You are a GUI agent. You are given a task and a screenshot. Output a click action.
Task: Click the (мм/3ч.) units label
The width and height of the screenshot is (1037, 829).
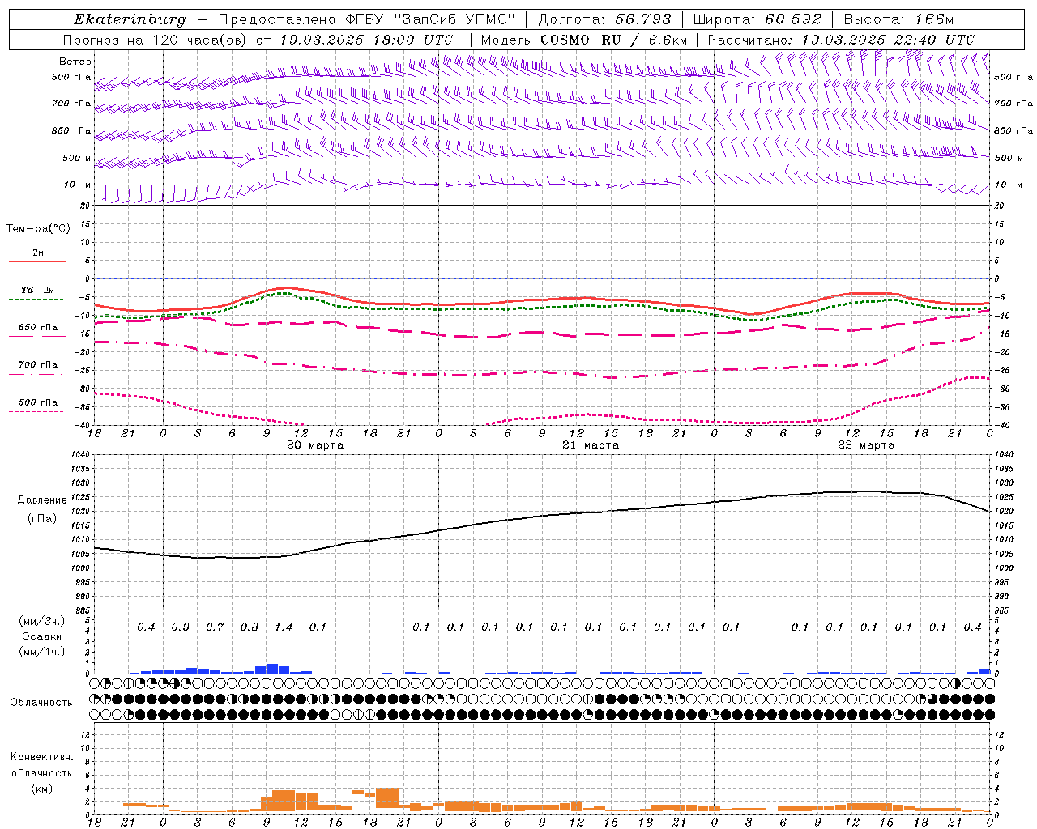[x=41, y=622]
